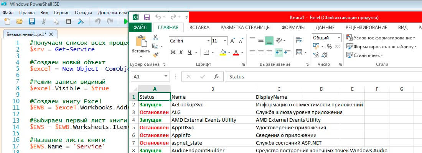
Task: Click the Вставить paste icon in Excel
Action: click(x=141, y=41)
